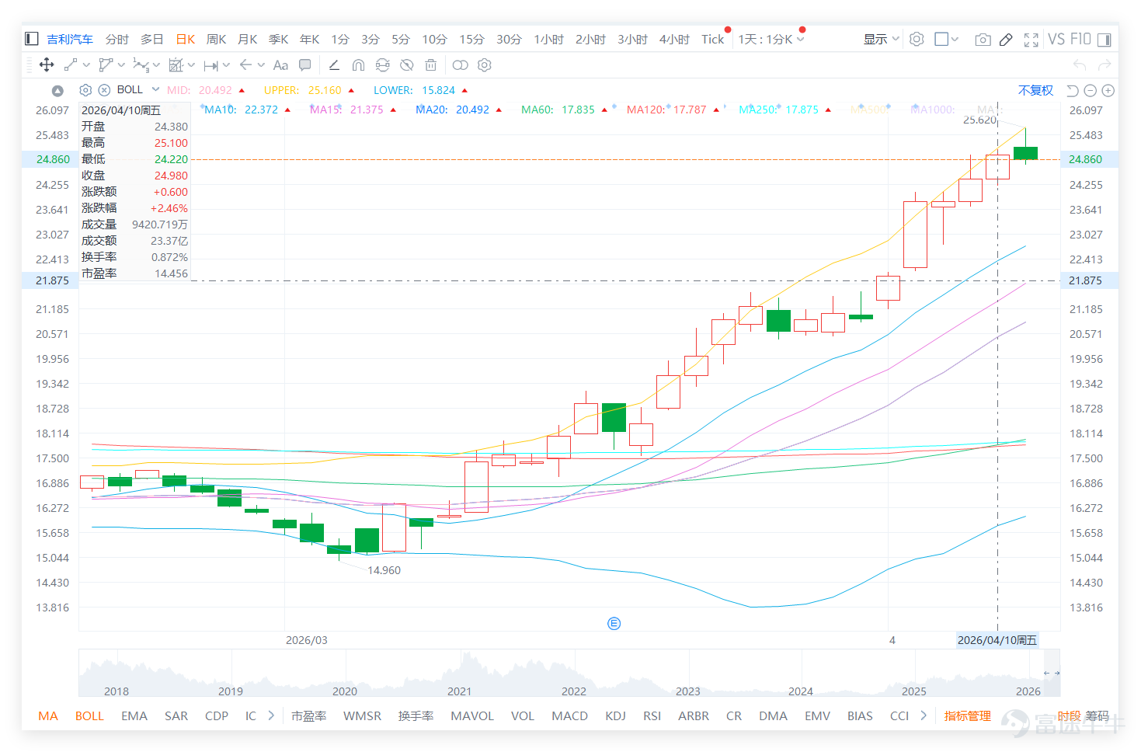Image resolution: width=1141 pixels, height=752 pixels.
Task: Toggle the MACD sub indicator
Action: pos(569,715)
